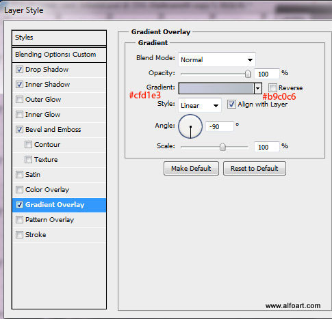Select the Stroke style row
The height and width of the screenshot is (319, 332).
pos(59,235)
